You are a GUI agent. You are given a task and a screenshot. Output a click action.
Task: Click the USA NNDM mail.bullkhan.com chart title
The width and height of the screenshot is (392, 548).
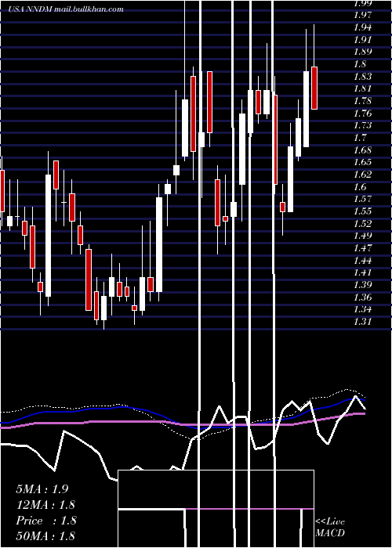[65, 9]
